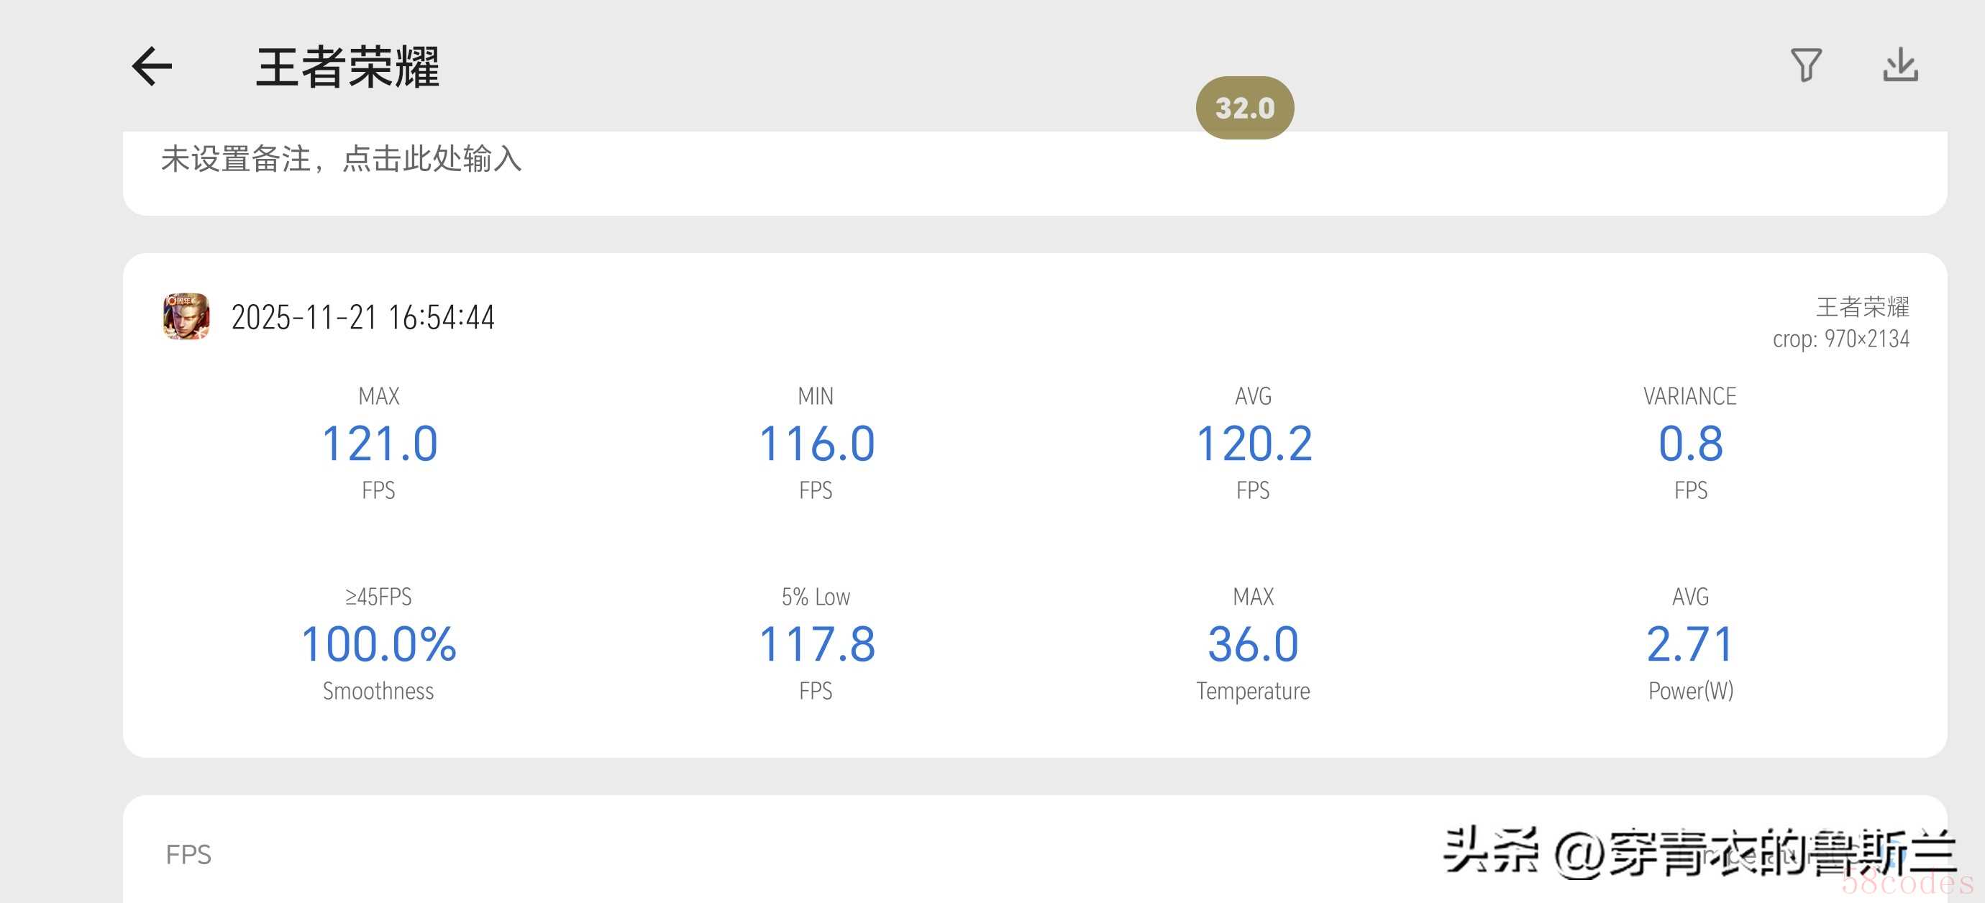Select the 100.0% Smoothness value
Image resolution: width=1985 pixels, height=903 pixels.
point(378,644)
